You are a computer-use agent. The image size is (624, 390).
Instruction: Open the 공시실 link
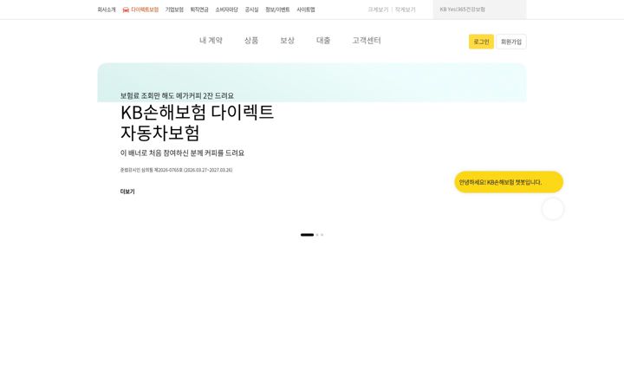coord(251,10)
